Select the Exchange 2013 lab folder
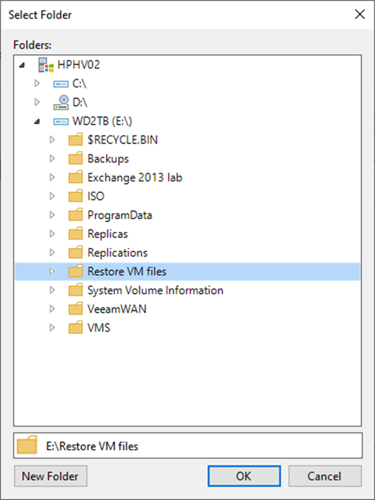This screenshot has width=375, height=500. click(135, 177)
